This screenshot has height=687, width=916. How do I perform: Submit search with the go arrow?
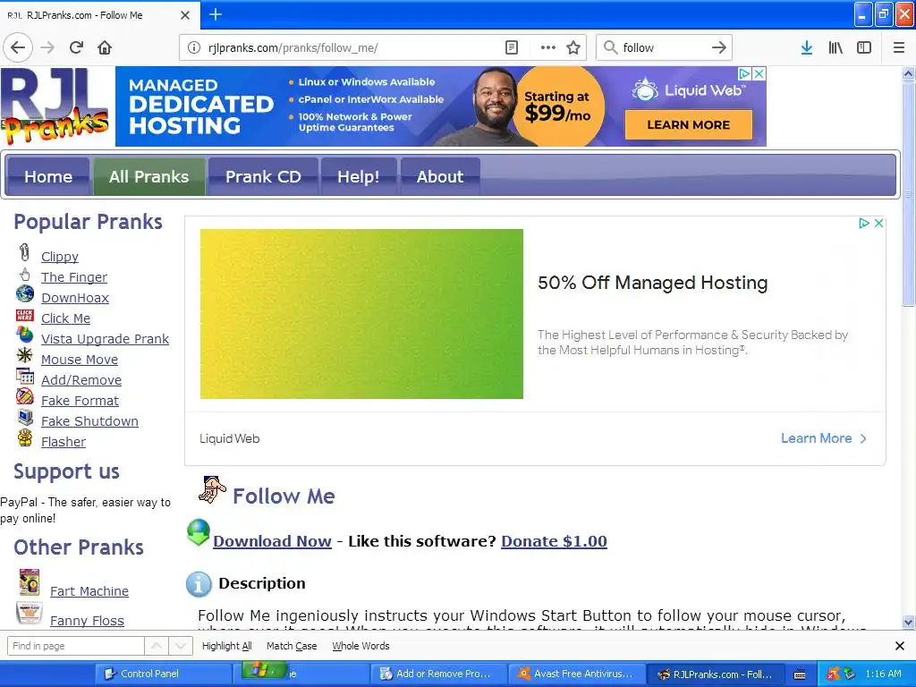tap(719, 47)
